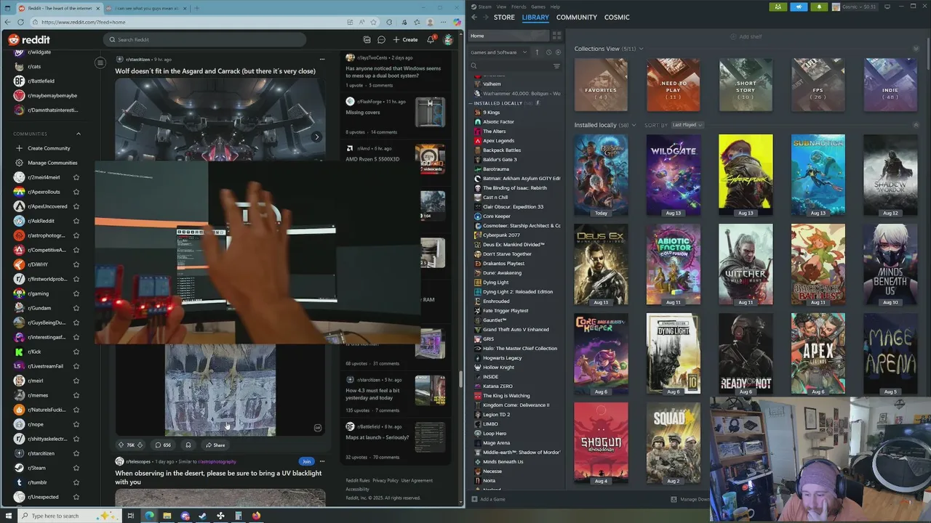This screenshot has height=523, width=931.
Task: Open Steam Big Picture mode icon
Action: pos(887,7)
